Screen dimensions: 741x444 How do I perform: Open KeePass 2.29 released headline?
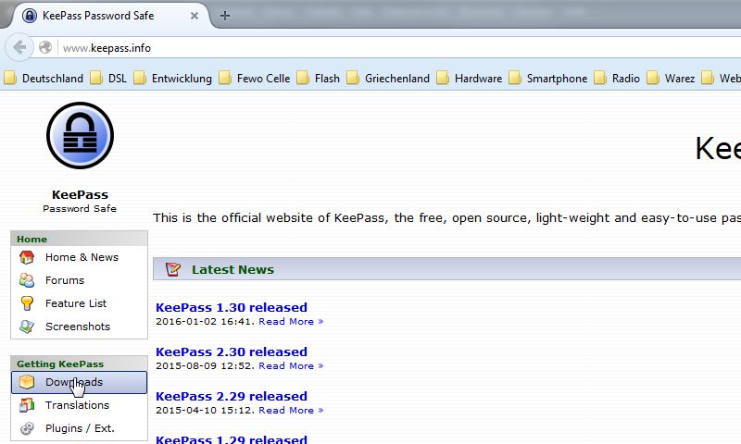(232, 396)
